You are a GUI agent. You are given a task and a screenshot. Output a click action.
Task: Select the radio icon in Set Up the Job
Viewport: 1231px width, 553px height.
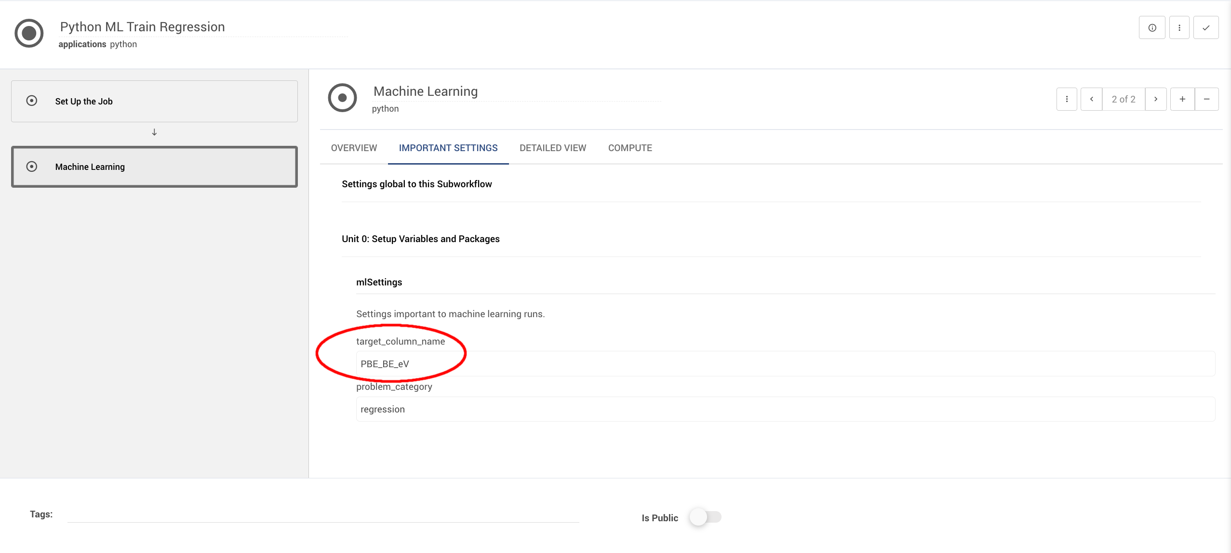pos(32,101)
